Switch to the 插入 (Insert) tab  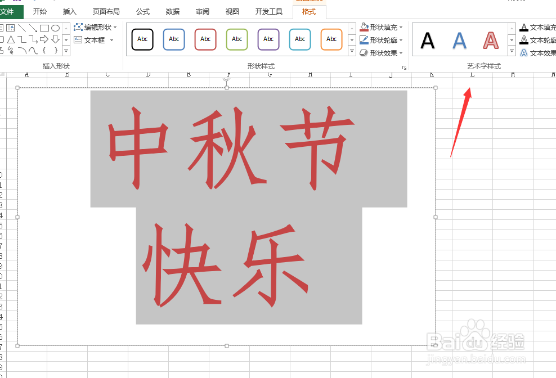coord(70,12)
